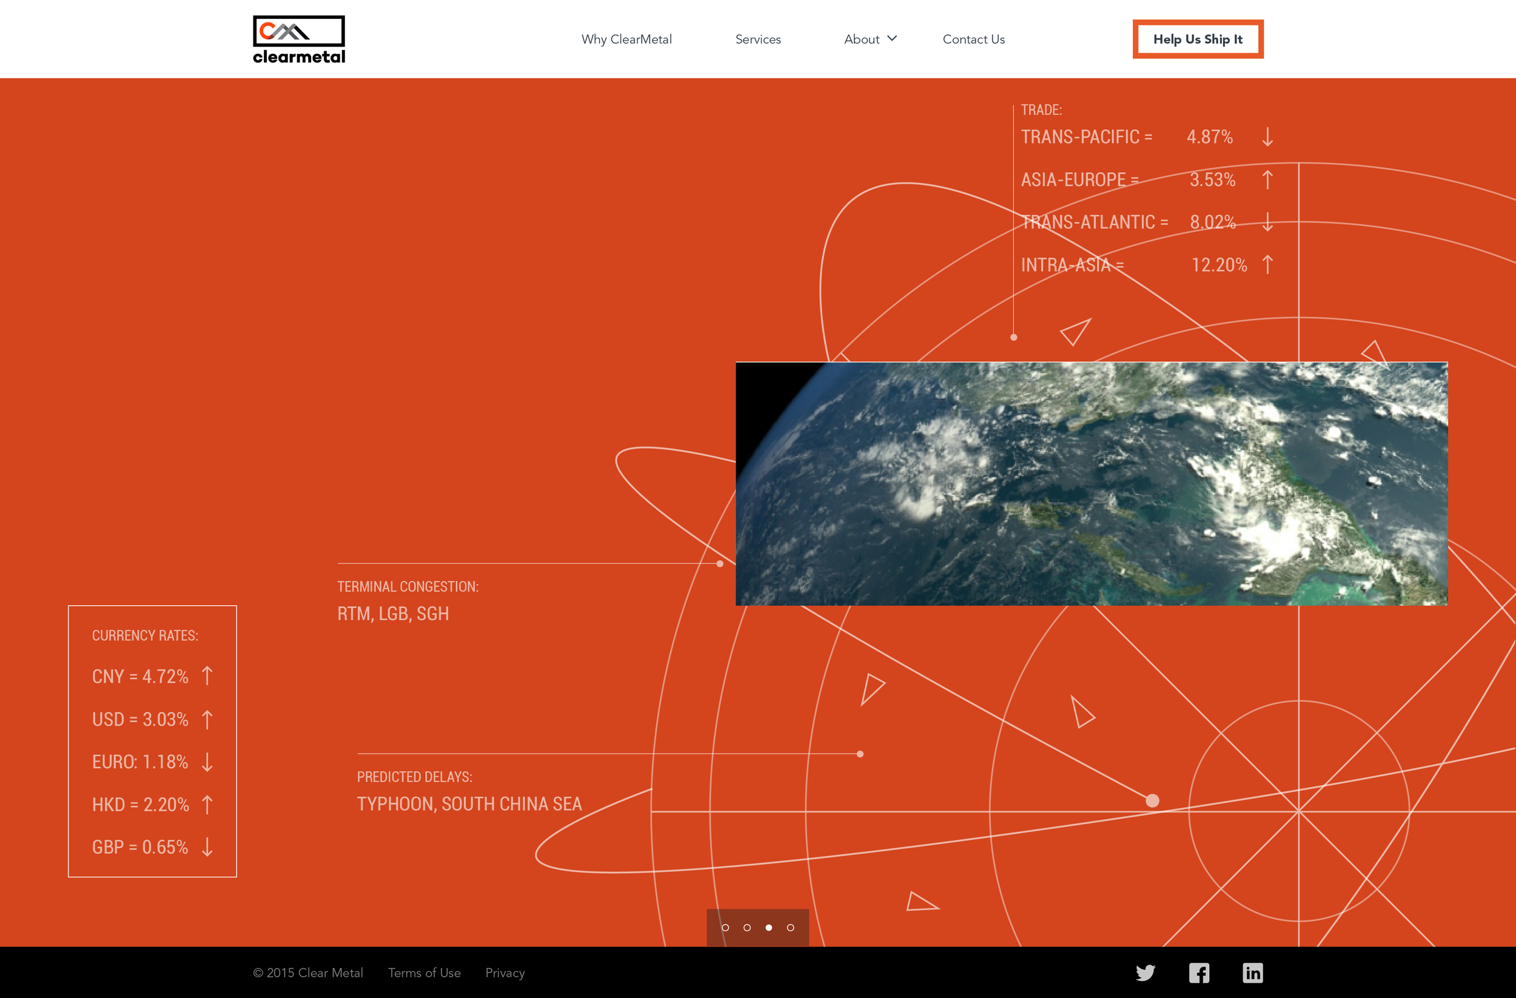Open the Privacy link

pyautogui.click(x=505, y=973)
